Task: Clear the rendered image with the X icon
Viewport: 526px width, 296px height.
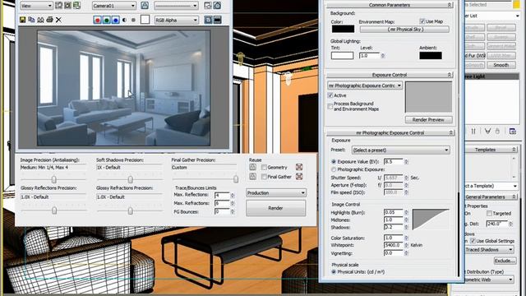Action: 58,20
